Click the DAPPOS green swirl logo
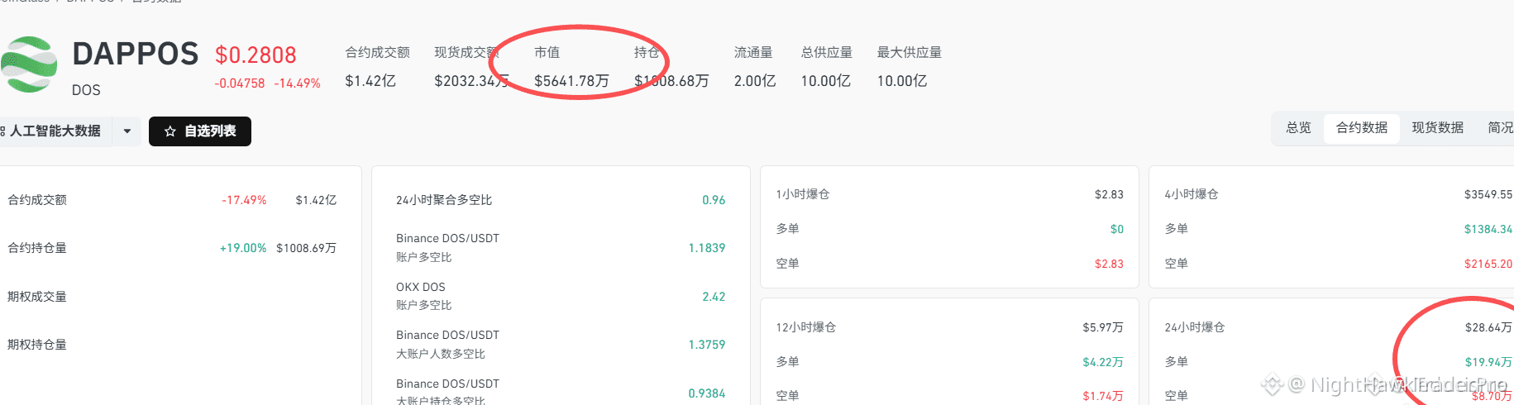Image resolution: width=1514 pixels, height=405 pixels. (30, 64)
